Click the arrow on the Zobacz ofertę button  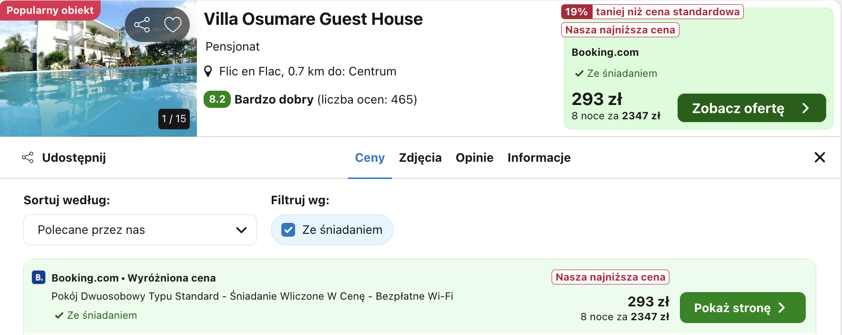click(806, 108)
